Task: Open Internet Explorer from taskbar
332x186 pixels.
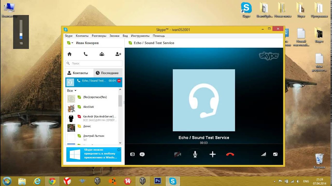Action: pos(37,181)
